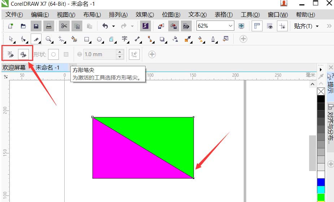The image size is (334, 202).
Task: Select the Knife tool in the toolbox
Action: [x=36, y=39]
